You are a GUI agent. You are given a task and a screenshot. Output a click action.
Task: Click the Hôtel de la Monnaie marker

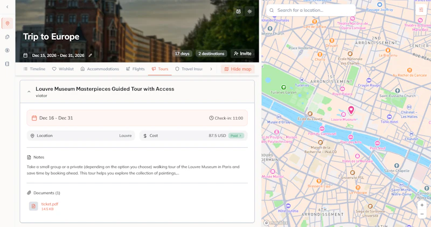(357, 156)
